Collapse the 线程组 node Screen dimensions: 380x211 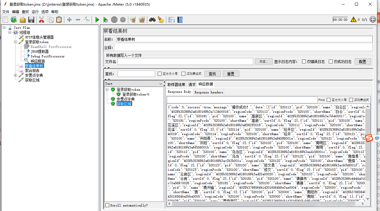pyautogui.click(x=10, y=32)
